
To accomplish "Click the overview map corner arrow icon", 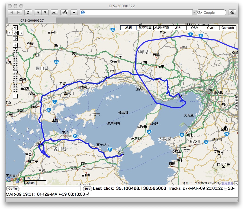I will [x=236, y=184].
